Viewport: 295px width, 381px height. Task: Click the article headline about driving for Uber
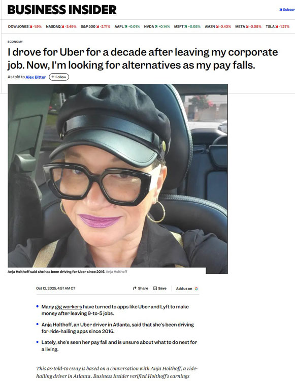click(x=143, y=58)
